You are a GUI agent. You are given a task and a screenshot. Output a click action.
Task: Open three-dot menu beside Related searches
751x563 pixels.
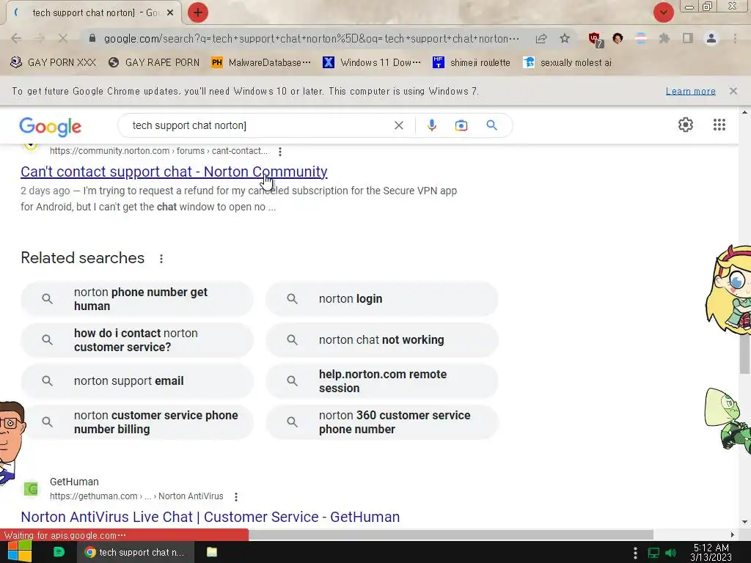click(161, 259)
